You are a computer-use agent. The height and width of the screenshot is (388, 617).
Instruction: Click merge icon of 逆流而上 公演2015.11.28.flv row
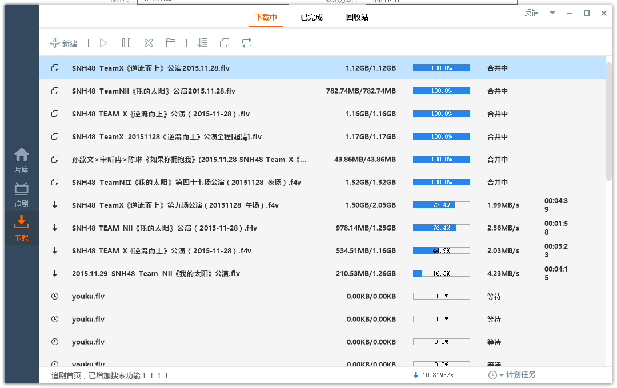coord(55,68)
